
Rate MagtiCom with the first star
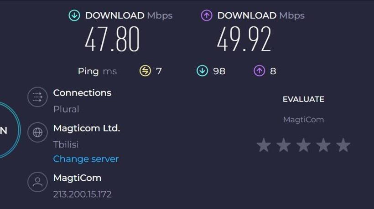(x=264, y=145)
